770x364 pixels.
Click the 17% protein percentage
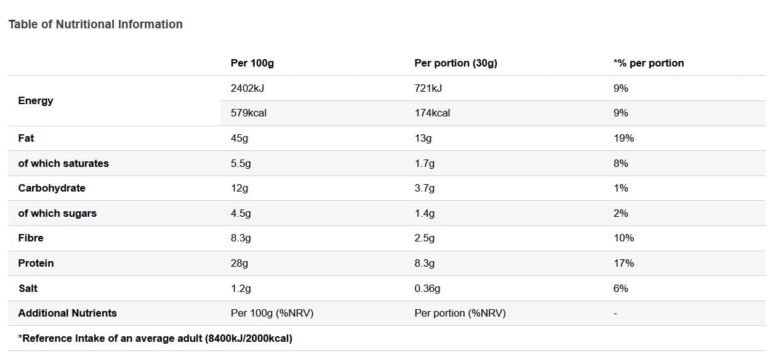click(624, 263)
